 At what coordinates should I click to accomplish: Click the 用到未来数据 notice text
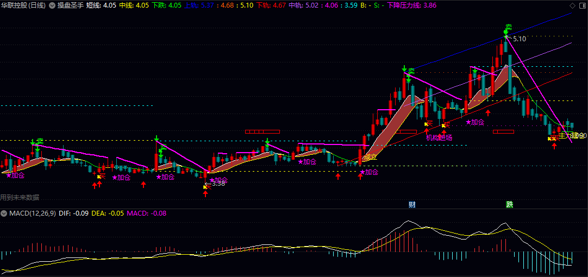coord(20,197)
